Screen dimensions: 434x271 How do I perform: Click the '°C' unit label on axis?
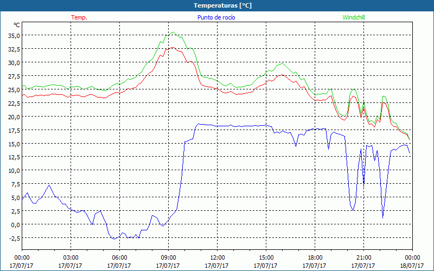[x=17, y=25]
